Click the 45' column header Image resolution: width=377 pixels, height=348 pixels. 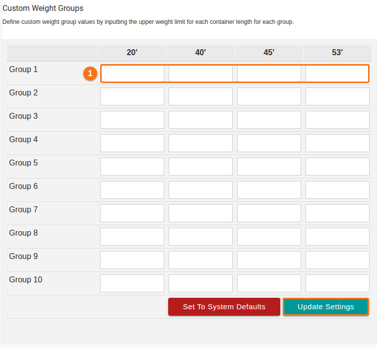click(x=269, y=52)
